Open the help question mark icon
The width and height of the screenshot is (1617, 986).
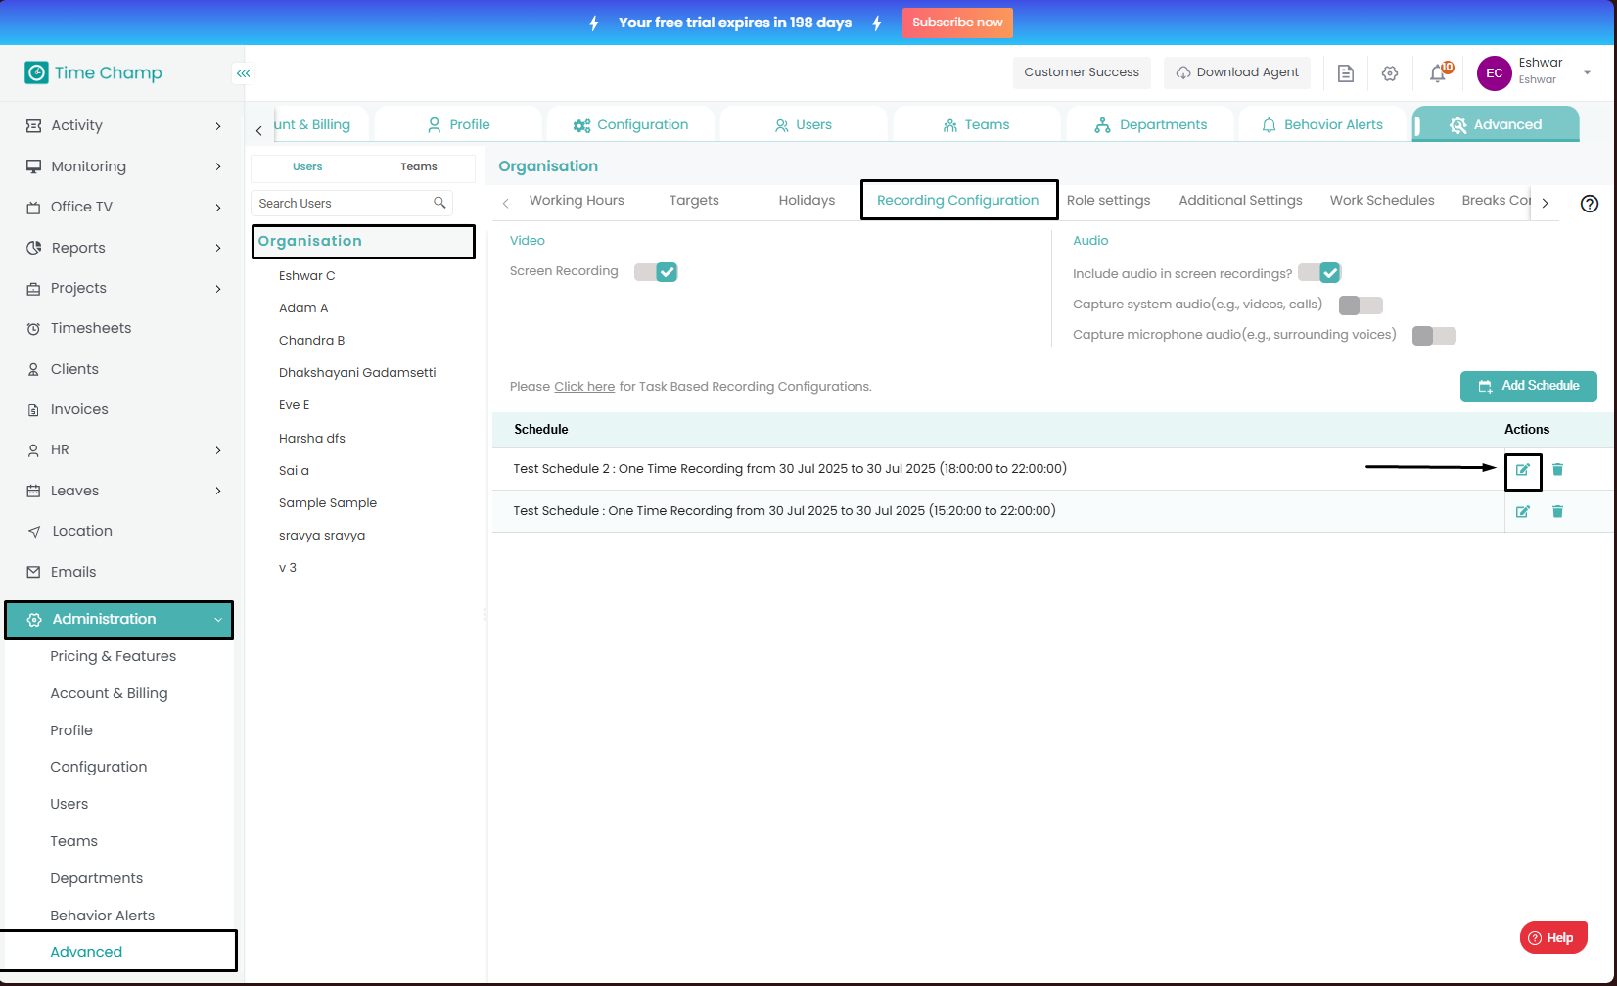tap(1590, 204)
